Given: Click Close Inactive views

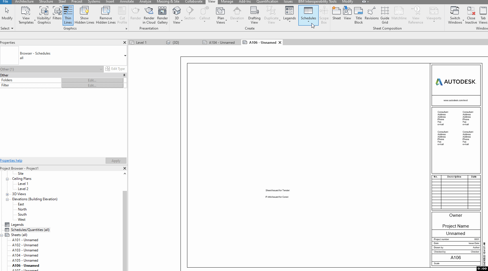Looking at the screenshot, I should pyautogui.click(x=471, y=15).
